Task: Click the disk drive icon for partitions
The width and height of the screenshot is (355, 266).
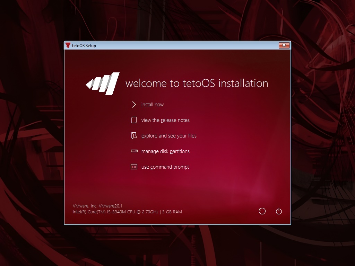Action: point(134,151)
